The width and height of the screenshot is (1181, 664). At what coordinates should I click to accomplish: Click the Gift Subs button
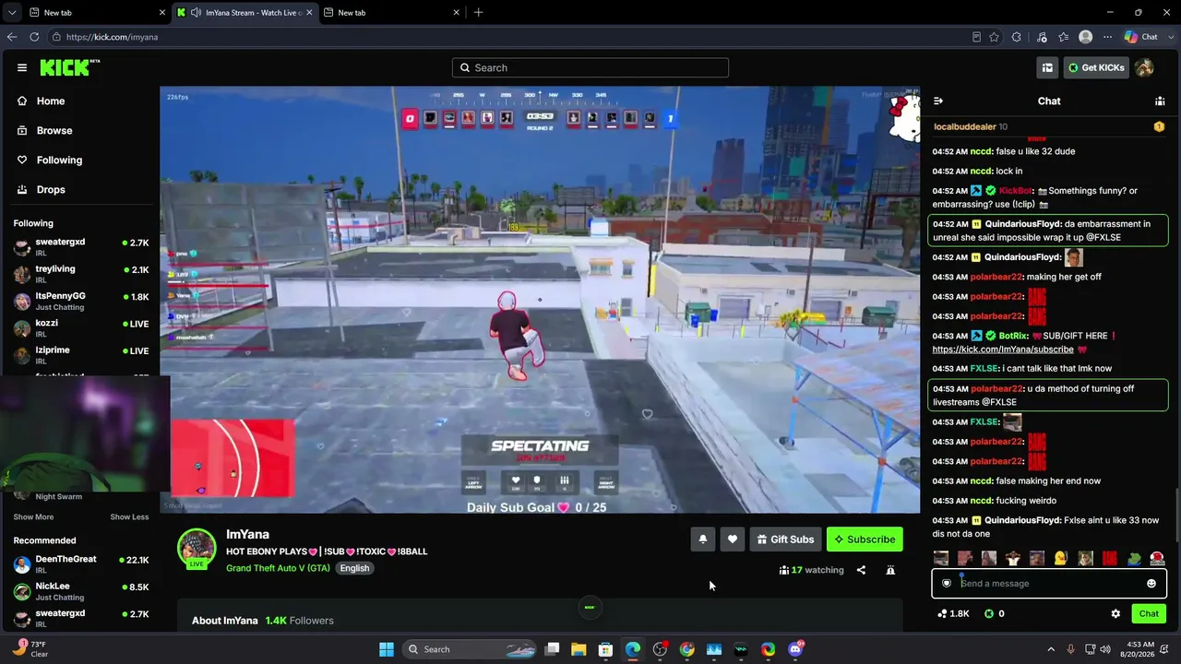click(x=785, y=539)
